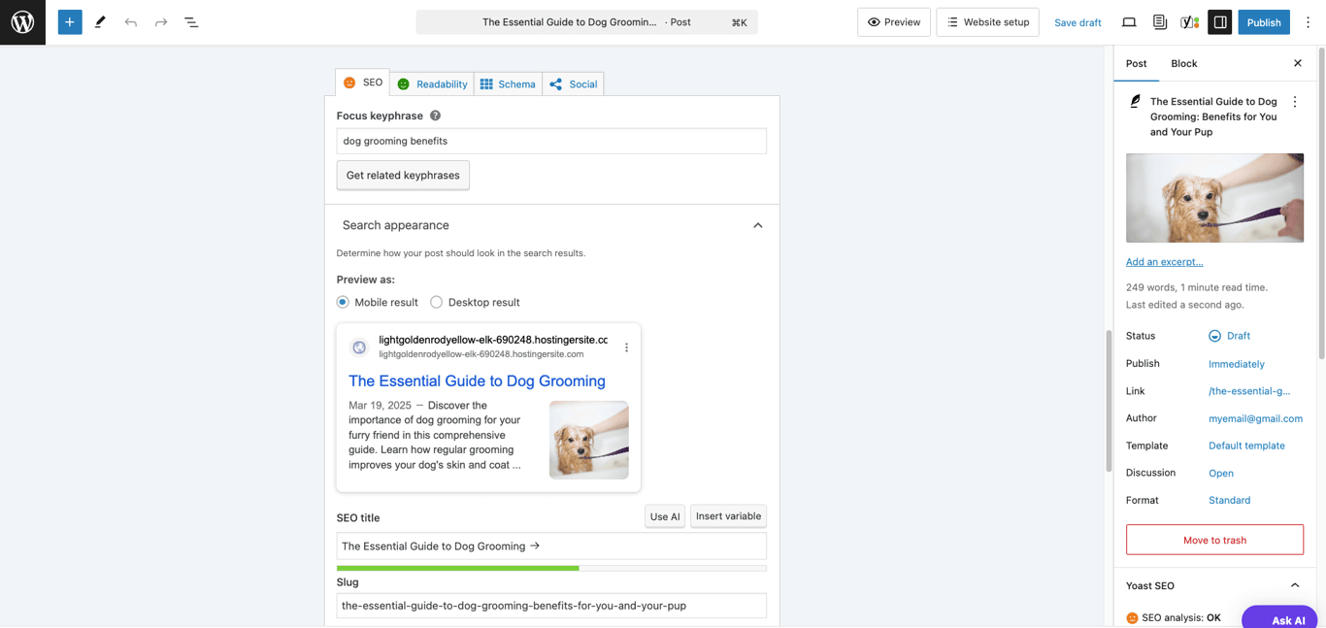
Task: Click the green SEO title length bar
Action: pos(457,568)
